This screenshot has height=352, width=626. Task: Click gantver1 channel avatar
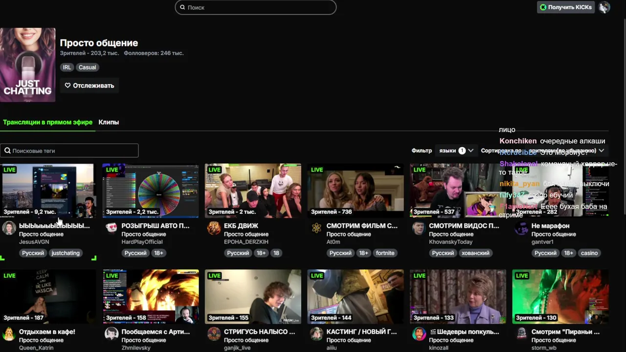click(521, 228)
